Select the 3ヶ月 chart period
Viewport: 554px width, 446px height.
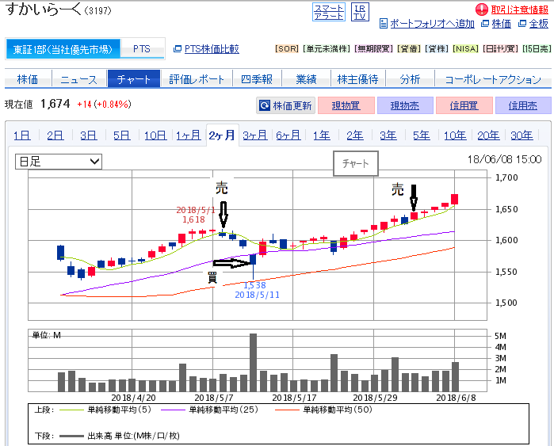pos(255,135)
